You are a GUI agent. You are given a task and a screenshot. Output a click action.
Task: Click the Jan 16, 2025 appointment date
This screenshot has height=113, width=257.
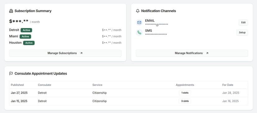pos(230,101)
